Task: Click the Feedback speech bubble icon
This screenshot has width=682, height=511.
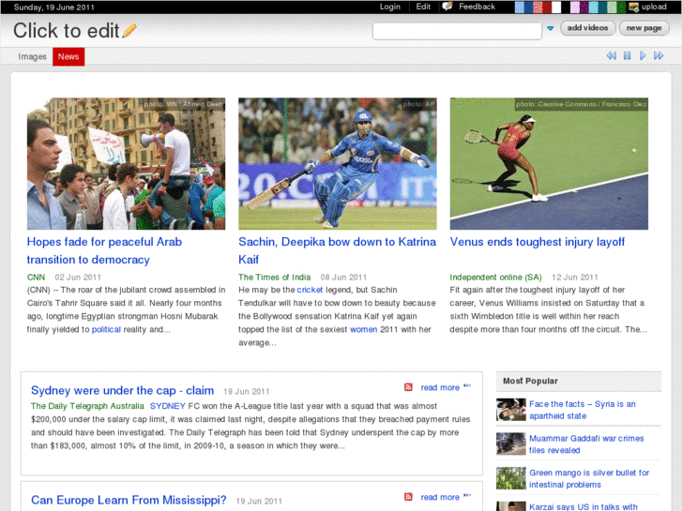Action: pos(447,7)
